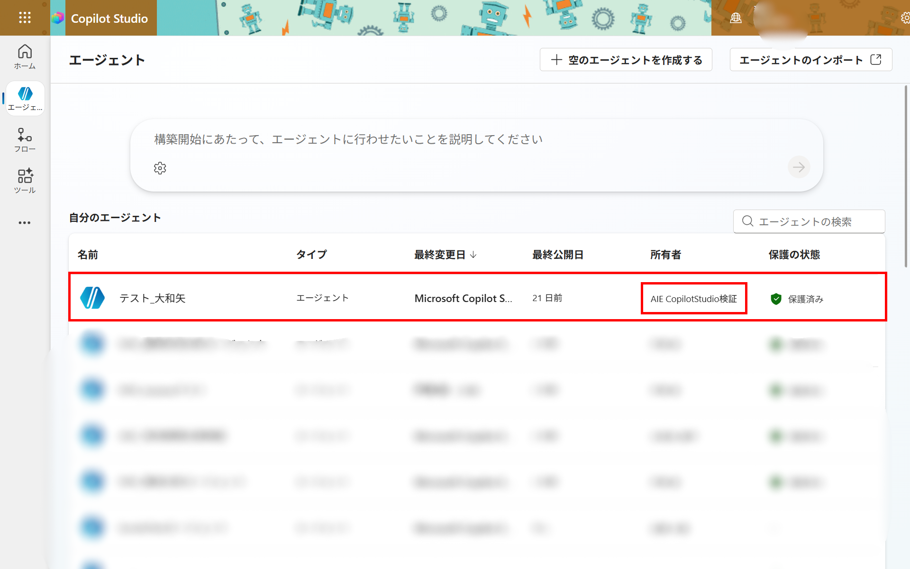Screen dimensions: 910x569
Task: Open the environment globe icon in header
Action: coord(736,18)
